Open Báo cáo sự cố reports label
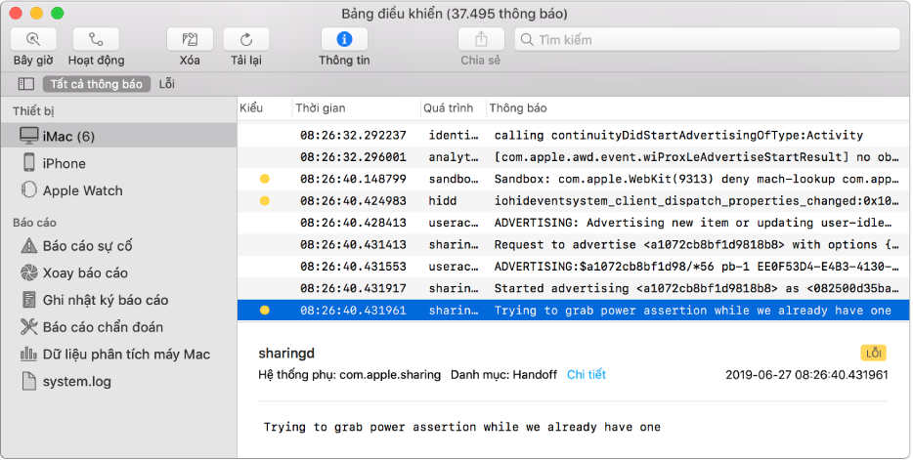This screenshot has width=913, height=460. tap(87, 246)
